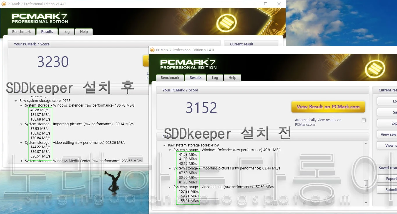Click scrollbar thumb in front details list
This screenshot has width=397, height=214.
coord(366,186)
